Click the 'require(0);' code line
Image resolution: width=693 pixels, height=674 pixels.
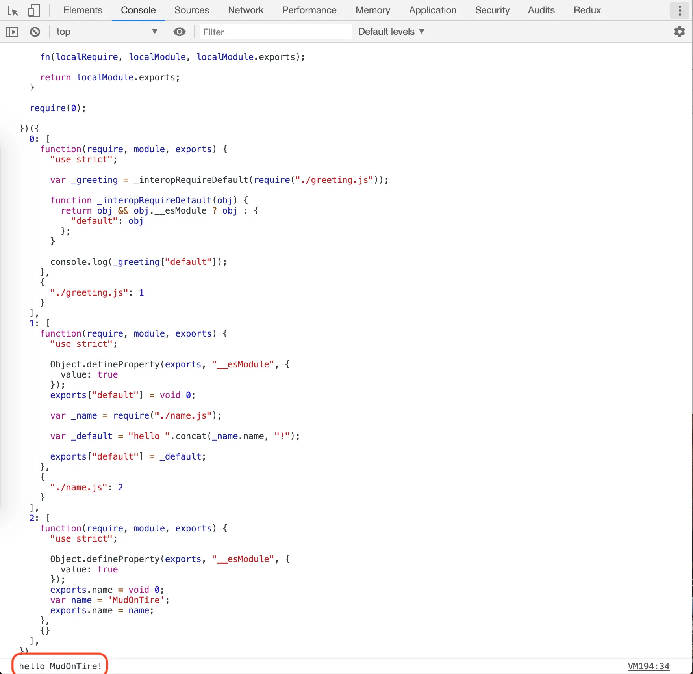(58, 108)
